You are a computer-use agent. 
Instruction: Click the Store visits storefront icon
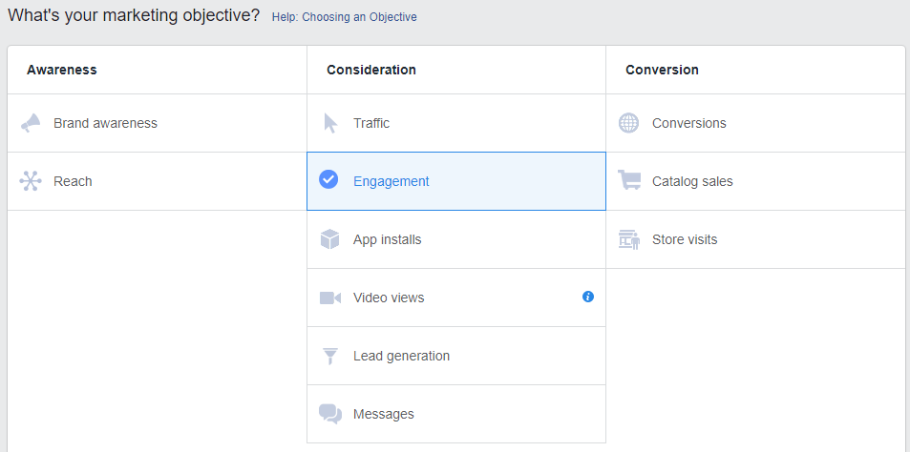(628, 239)
